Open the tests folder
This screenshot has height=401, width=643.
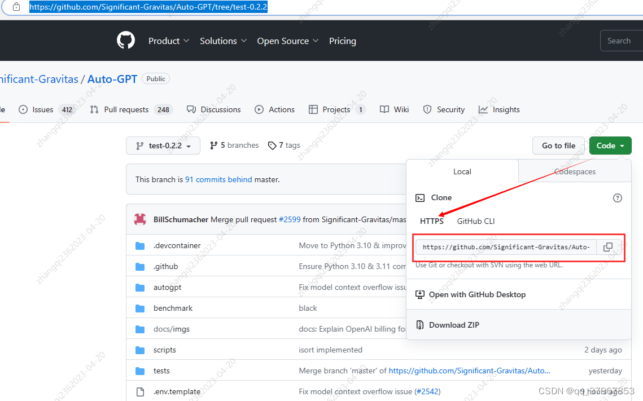coord(161,371)
